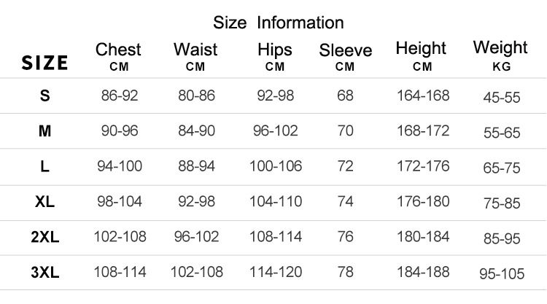The width and height of the screenshot is (547, 304).
Task: Select the L size row label
Action: click(x=44, y=166)
